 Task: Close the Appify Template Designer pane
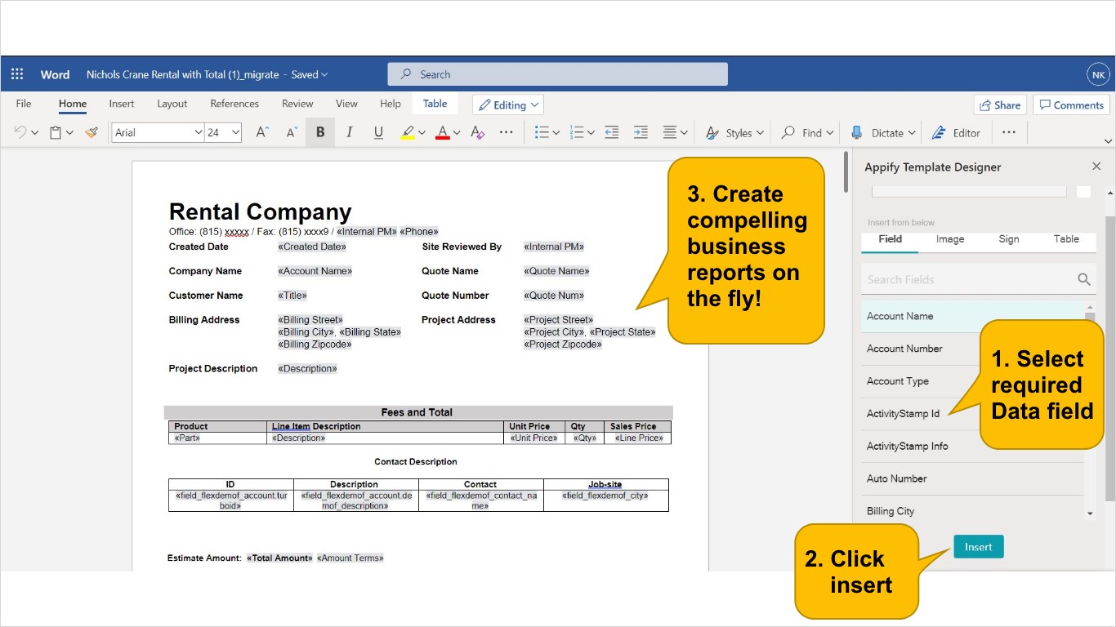point(1096,167)
